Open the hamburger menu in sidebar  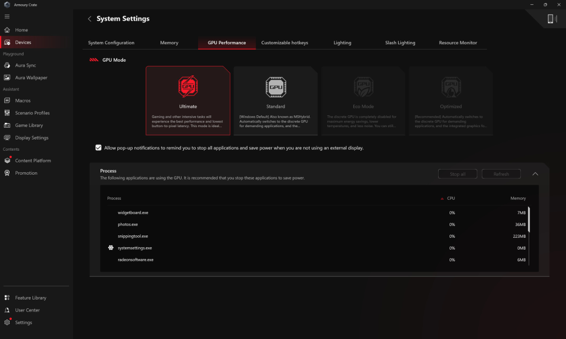pos(7,16)
